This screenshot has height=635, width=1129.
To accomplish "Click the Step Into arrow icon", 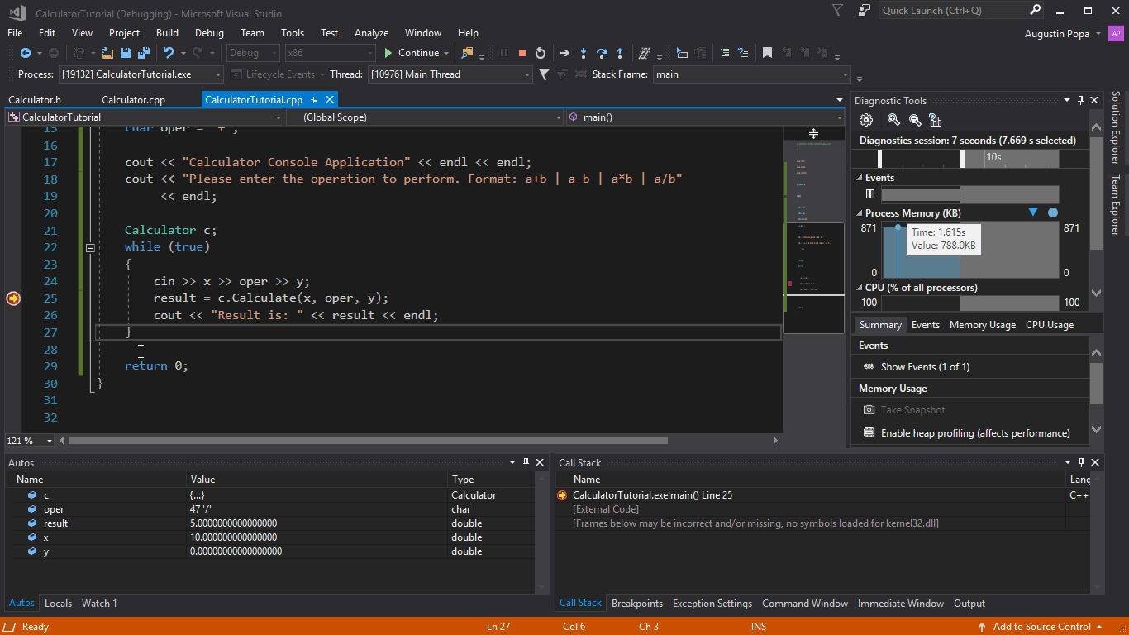I will pos(584,53).
